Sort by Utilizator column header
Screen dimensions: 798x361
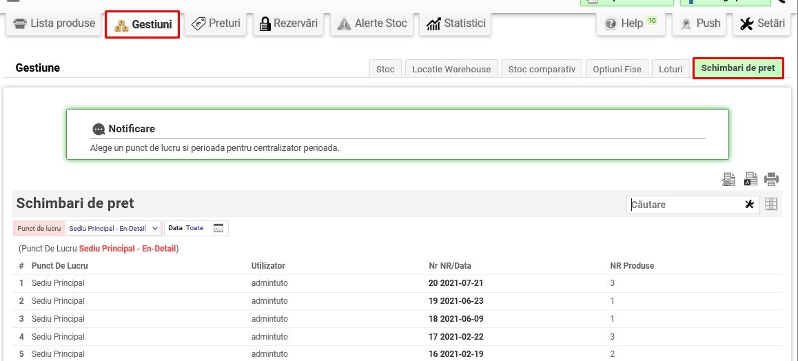[x=268, y=265]
